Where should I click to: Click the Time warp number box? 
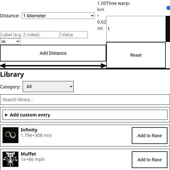(x=136, y=29)
